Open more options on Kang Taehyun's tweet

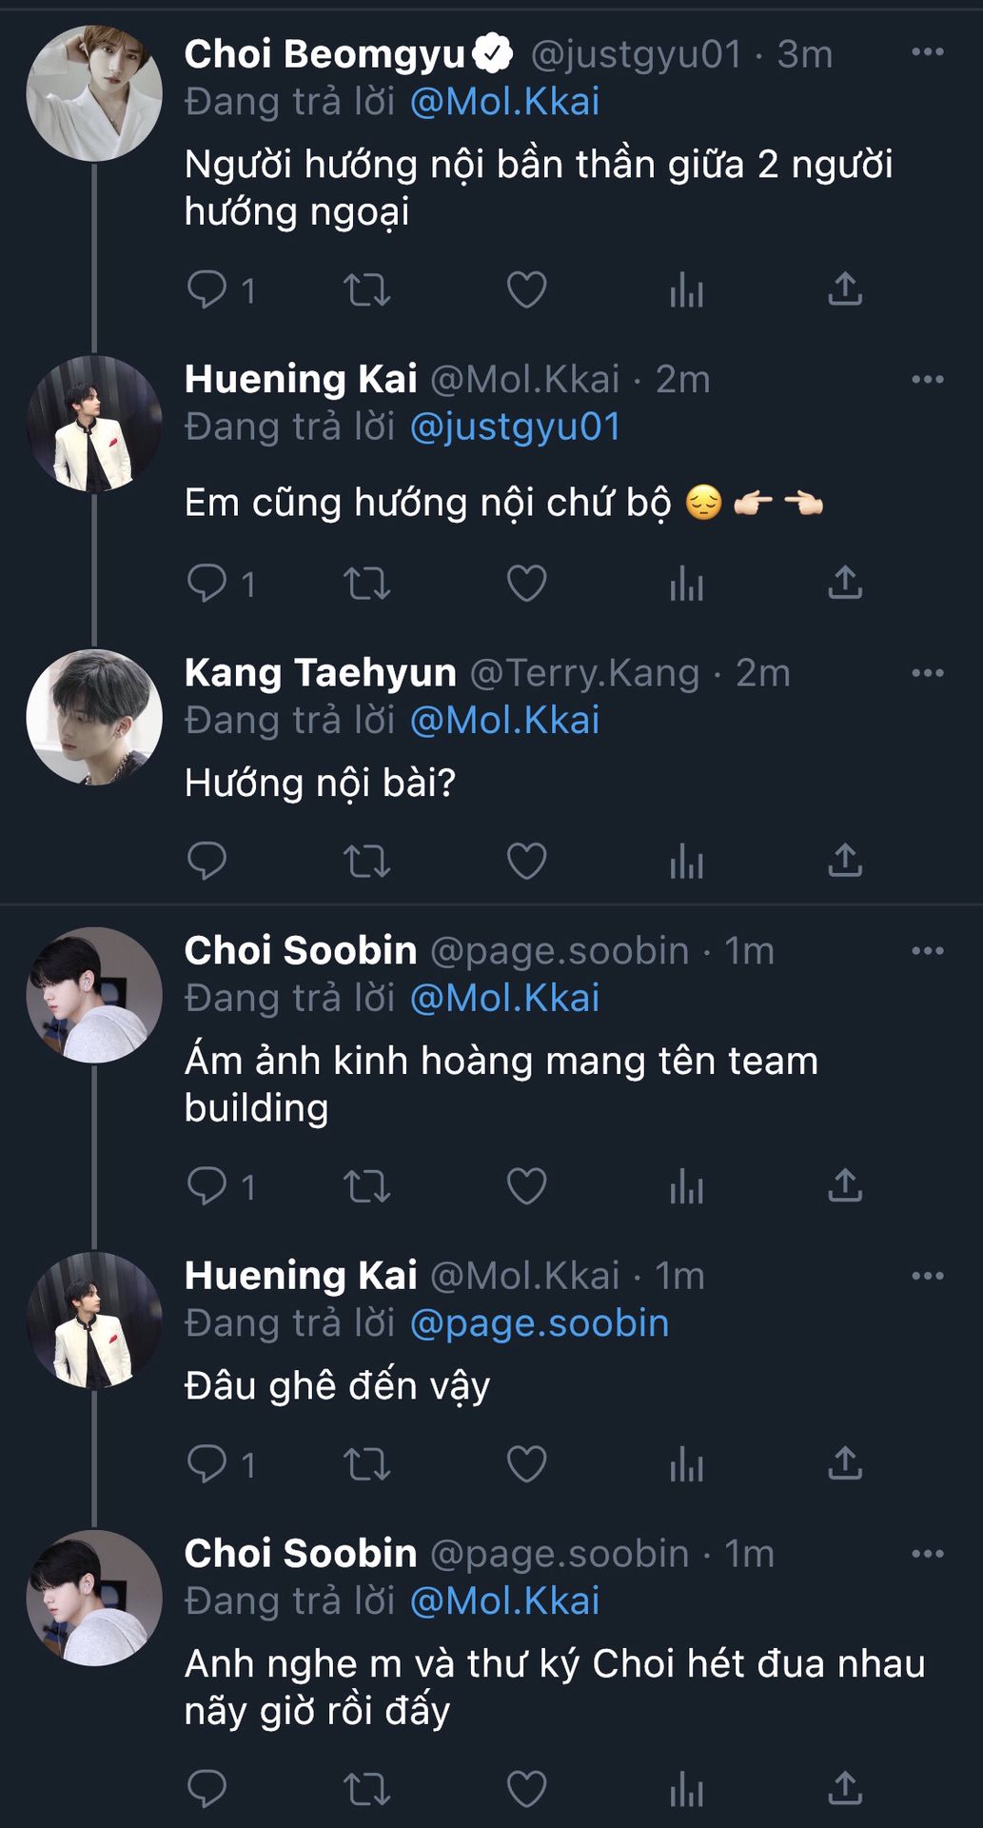tap(927, 673)
